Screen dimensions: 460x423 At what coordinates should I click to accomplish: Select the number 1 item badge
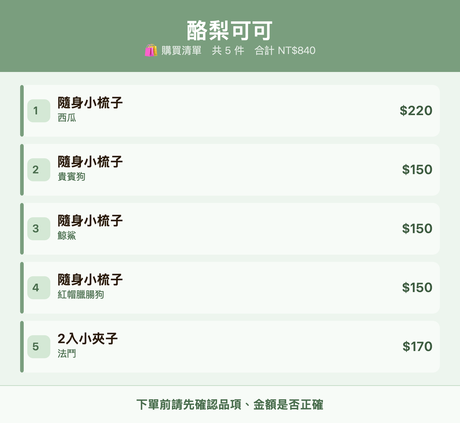[39, 111]
